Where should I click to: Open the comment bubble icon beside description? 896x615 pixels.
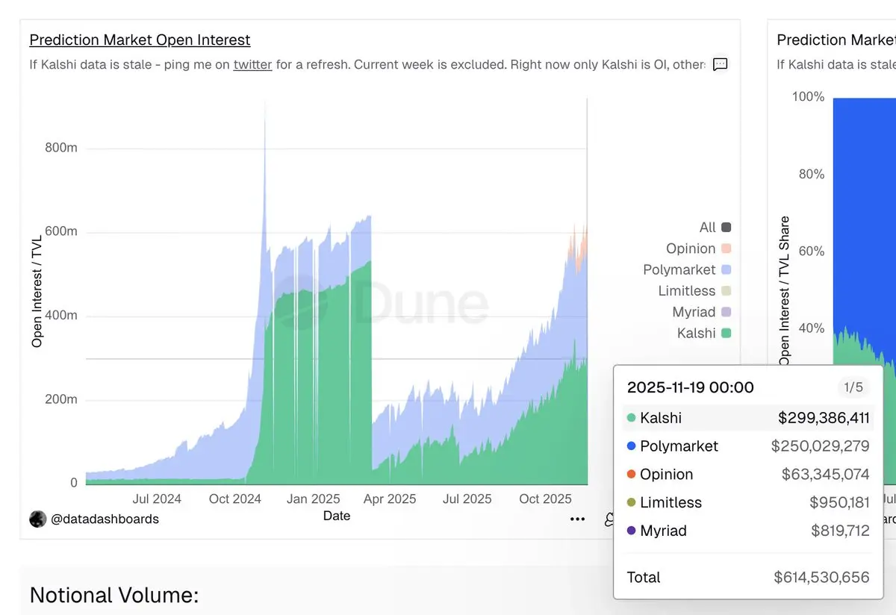[720, 65]
